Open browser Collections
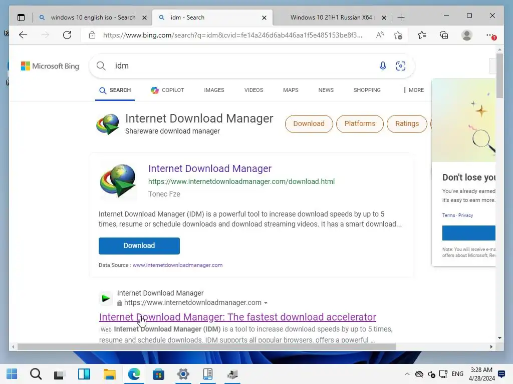This screenshot has height=384, width=513. (x=444, y=35)
